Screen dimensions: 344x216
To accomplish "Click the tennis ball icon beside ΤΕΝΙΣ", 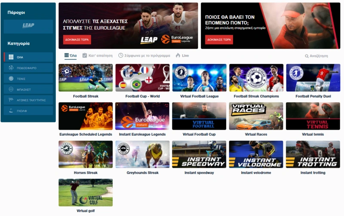I will pyautogui.click(x=11, y=79).
